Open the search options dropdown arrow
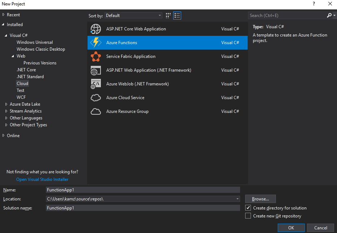Image resolution: width=337 pixels, height=233 pixels. [334, 16]
